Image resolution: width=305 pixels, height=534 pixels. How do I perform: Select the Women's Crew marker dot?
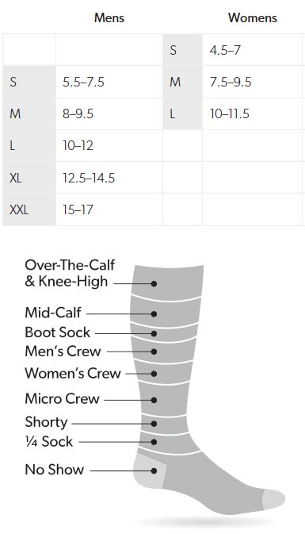154,374
